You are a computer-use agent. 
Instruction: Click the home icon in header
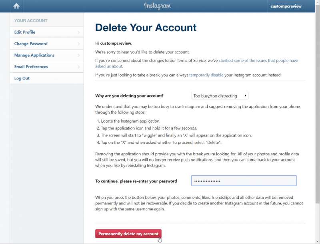pyautogui.click(x=16, y=6)
